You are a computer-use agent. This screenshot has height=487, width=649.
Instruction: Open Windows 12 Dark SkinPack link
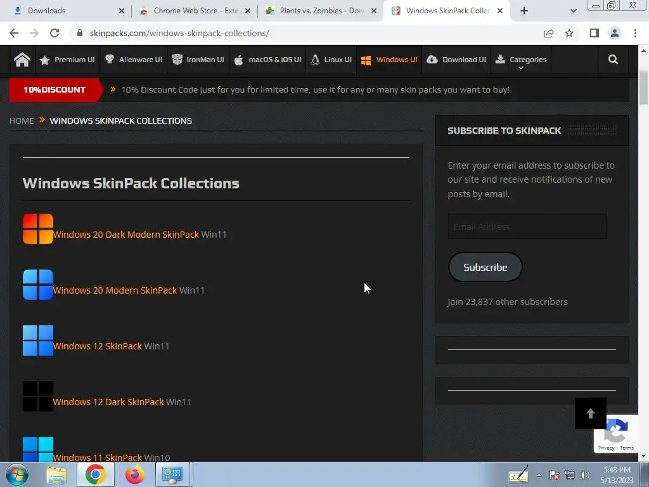coord(108,402)
